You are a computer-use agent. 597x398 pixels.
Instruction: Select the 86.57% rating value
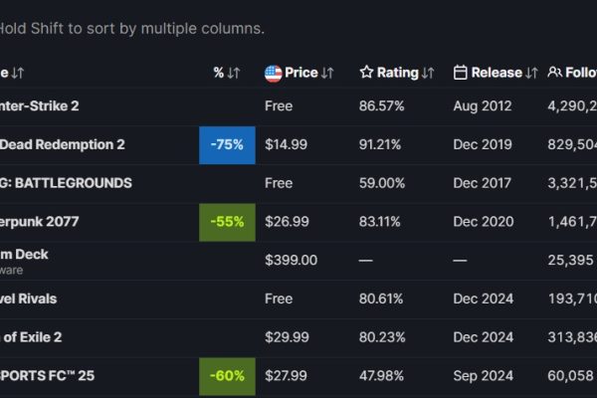(381, 105)
